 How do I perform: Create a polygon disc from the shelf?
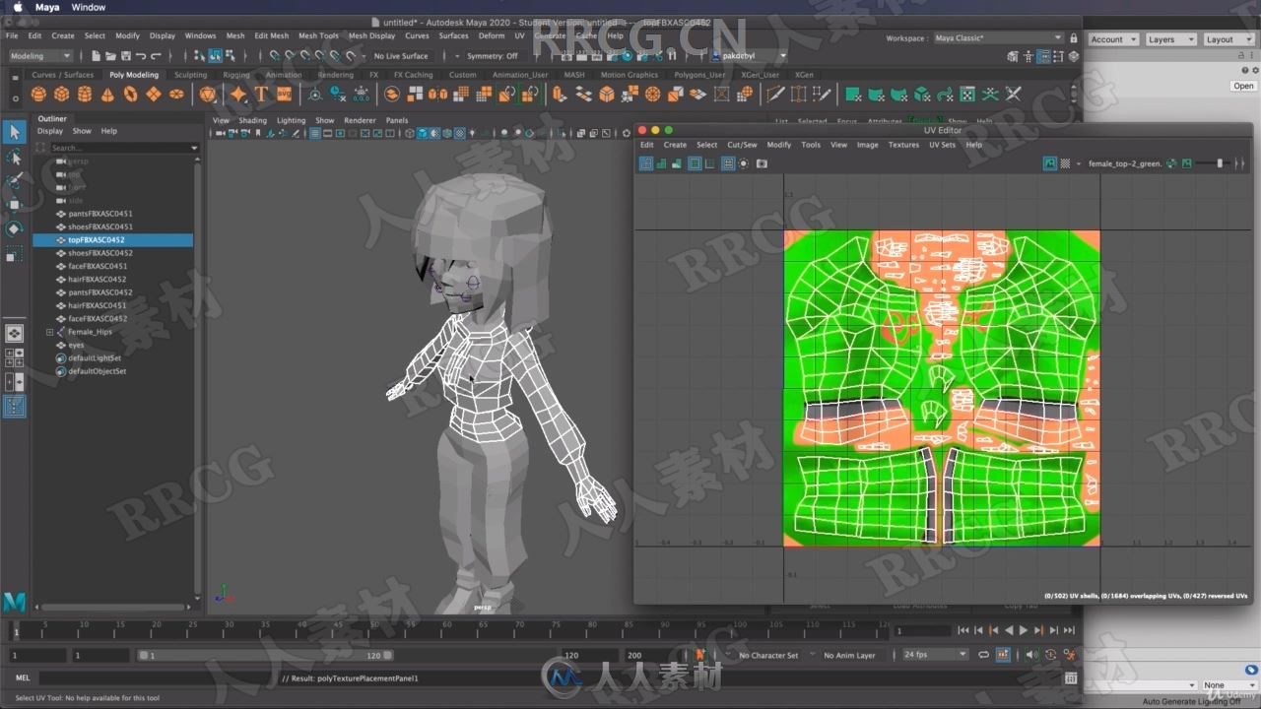176,95
